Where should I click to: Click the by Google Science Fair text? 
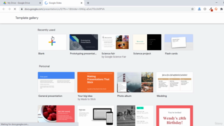(114, 57)
